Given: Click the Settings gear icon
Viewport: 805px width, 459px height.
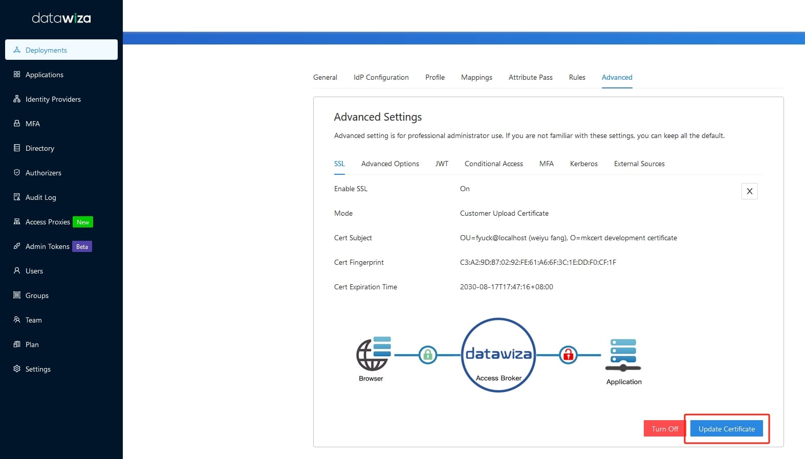Looking at the screenshot, I should [17, 369].
